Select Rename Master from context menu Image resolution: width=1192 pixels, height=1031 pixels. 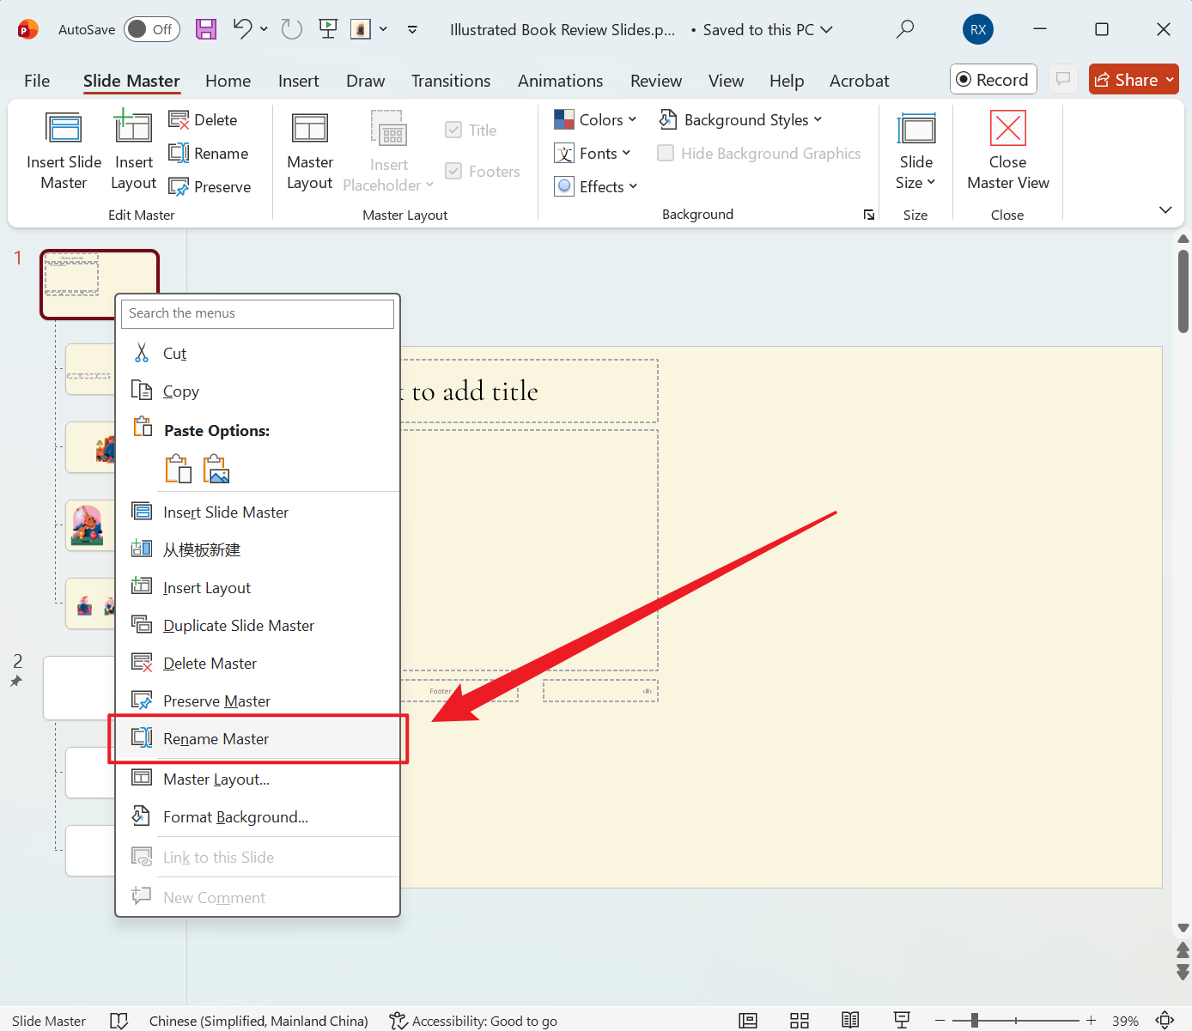click(216, 739)
